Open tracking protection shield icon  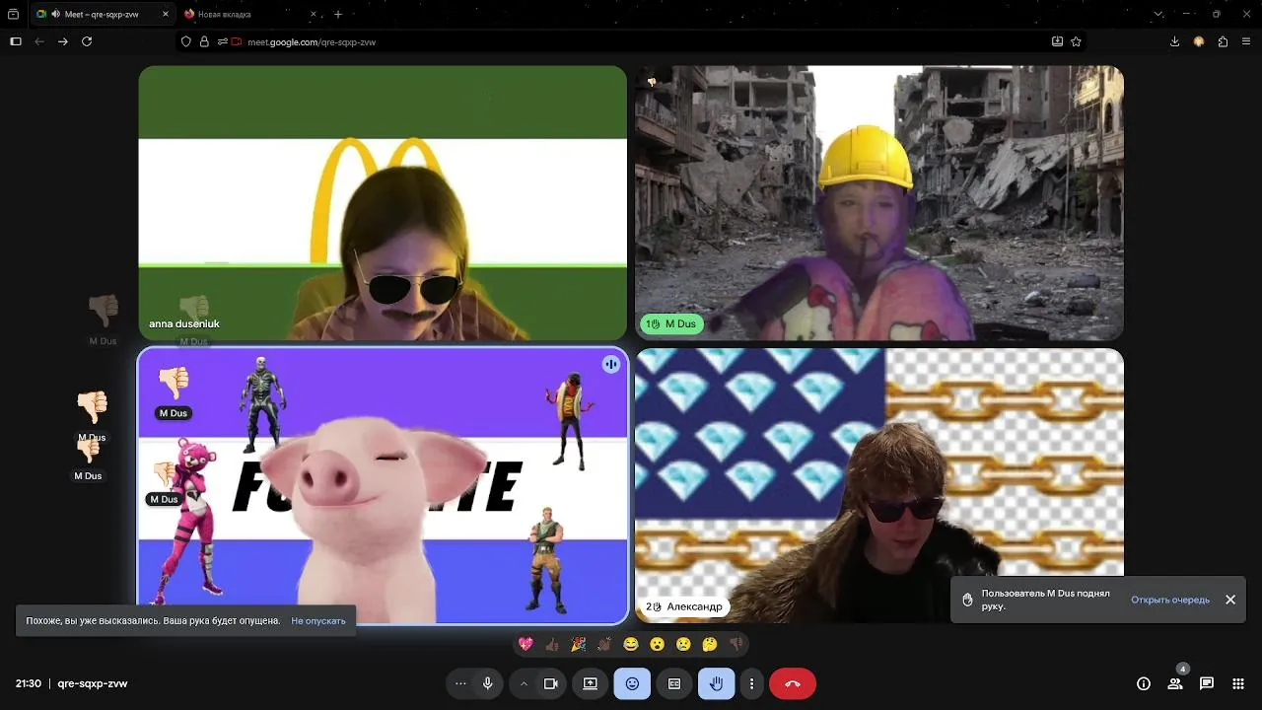(186, 41)
